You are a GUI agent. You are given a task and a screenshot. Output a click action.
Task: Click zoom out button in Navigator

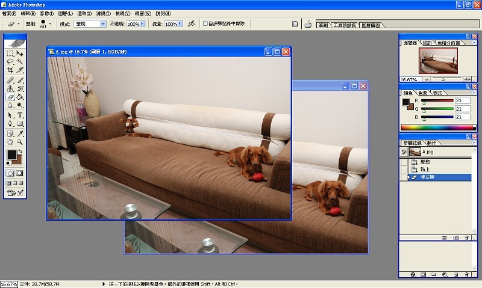coord(427,79)
